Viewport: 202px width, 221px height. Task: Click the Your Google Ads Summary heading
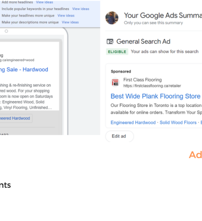pos(162,15)
